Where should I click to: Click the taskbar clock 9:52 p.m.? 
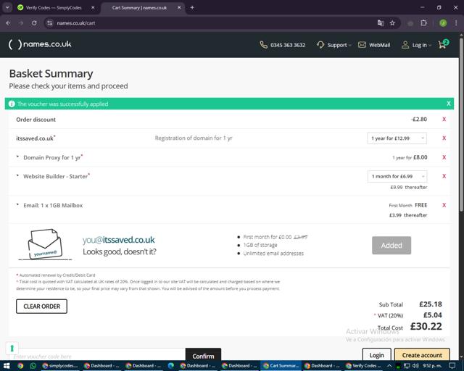(x=433, y=366)
